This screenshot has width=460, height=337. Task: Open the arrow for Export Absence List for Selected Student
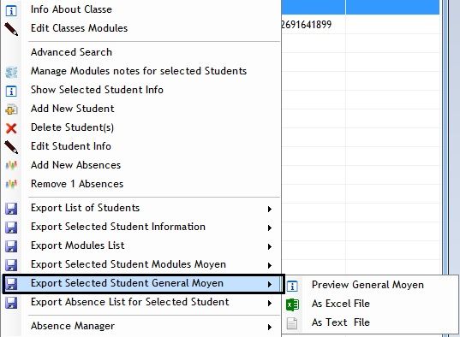click(269, 303)
